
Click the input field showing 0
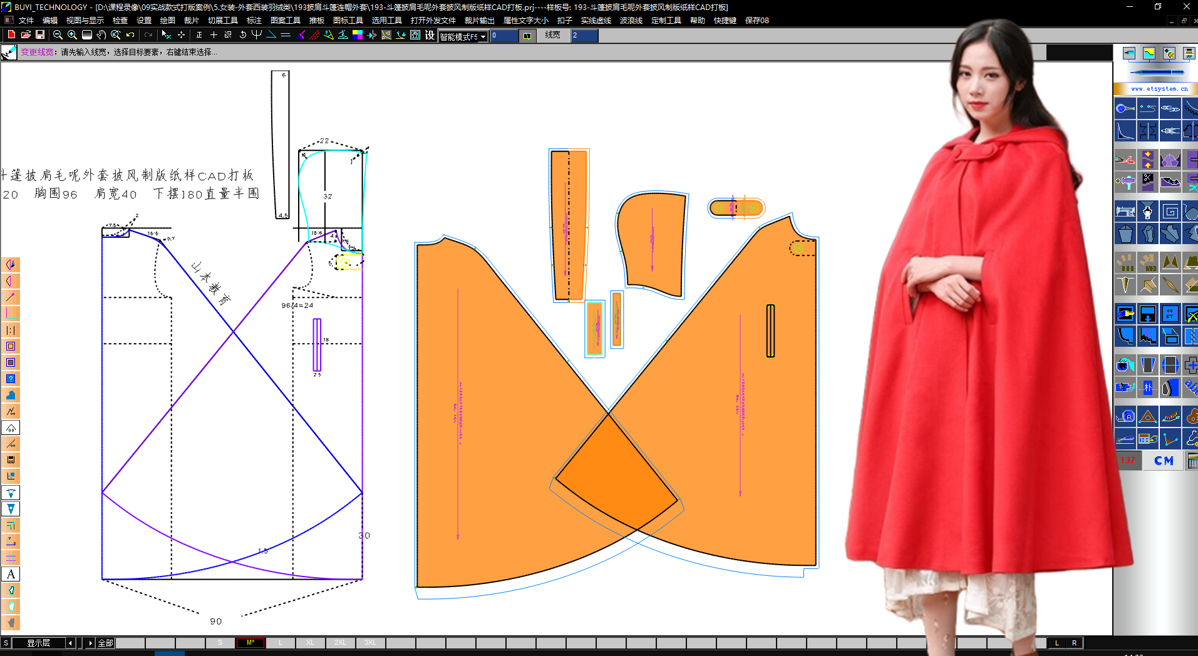(504, 36)
